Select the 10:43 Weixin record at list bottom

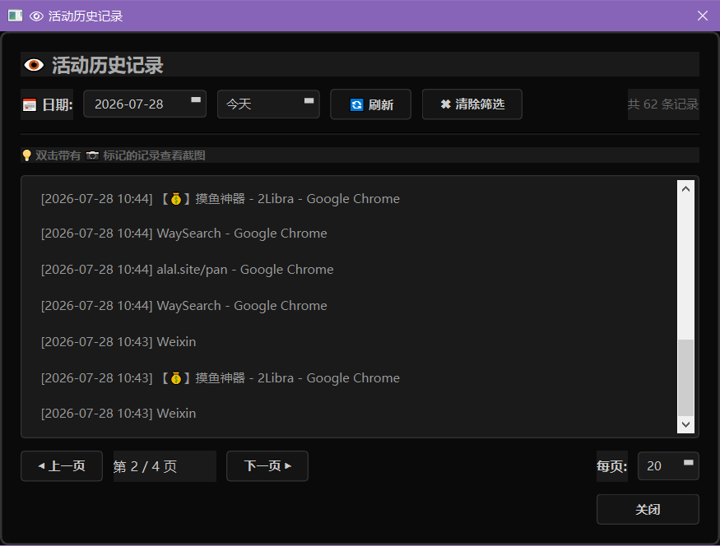coord(118,414)
